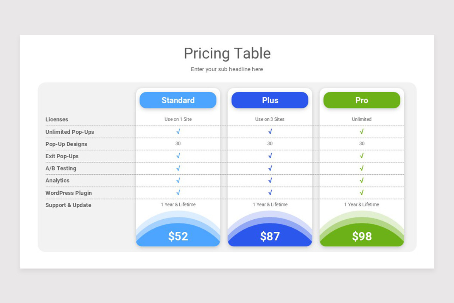Select the Licenses row label
Viewport: 454px width, 303px height.
point(57,119)
